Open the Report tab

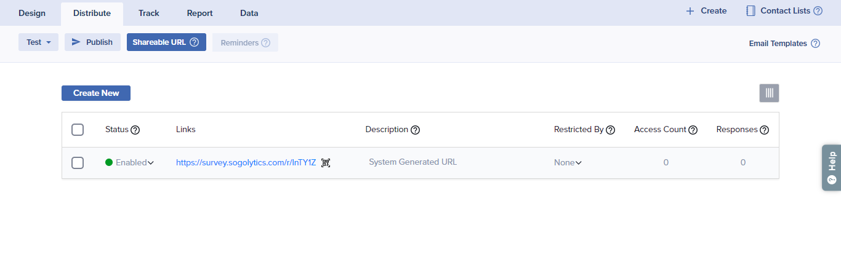(199, 13)
